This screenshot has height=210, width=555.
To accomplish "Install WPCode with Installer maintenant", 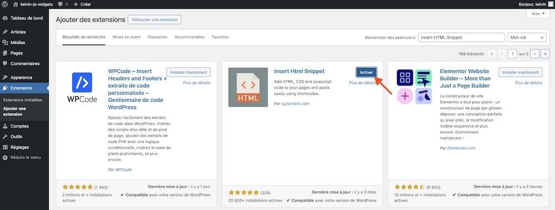I will 188,72.
